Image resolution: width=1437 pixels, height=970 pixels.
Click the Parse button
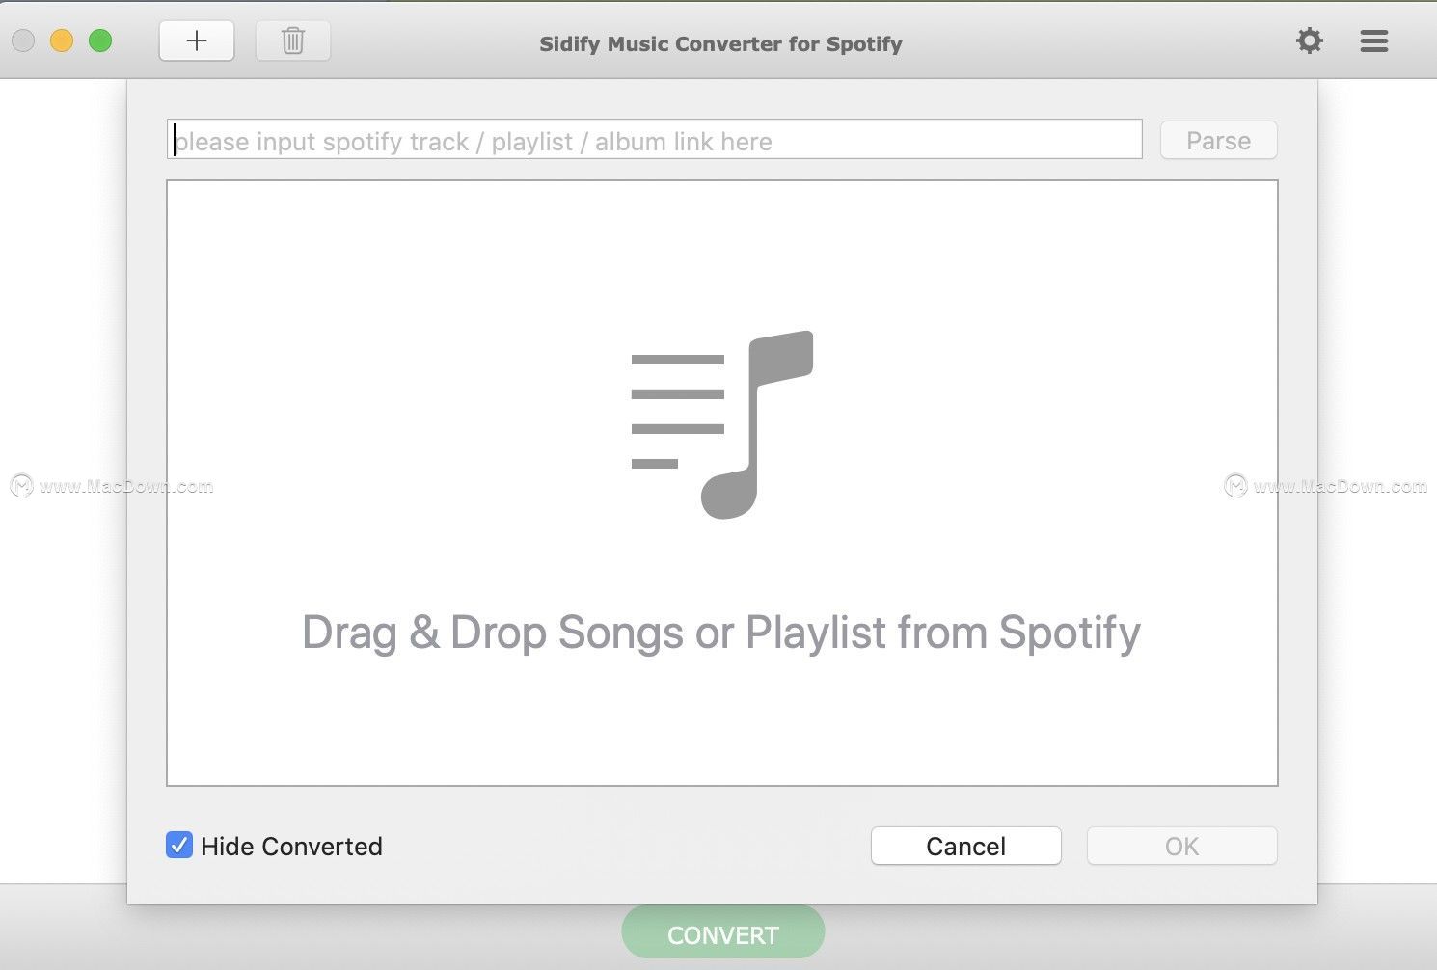[x=1219, y=140]
